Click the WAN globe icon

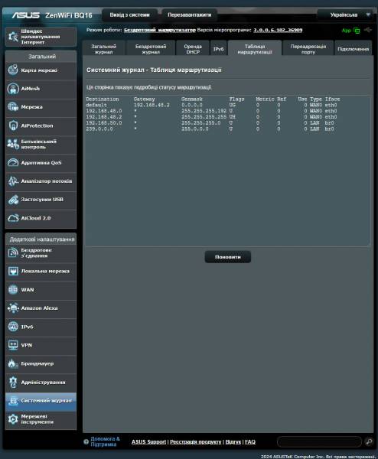click(13, 289)
